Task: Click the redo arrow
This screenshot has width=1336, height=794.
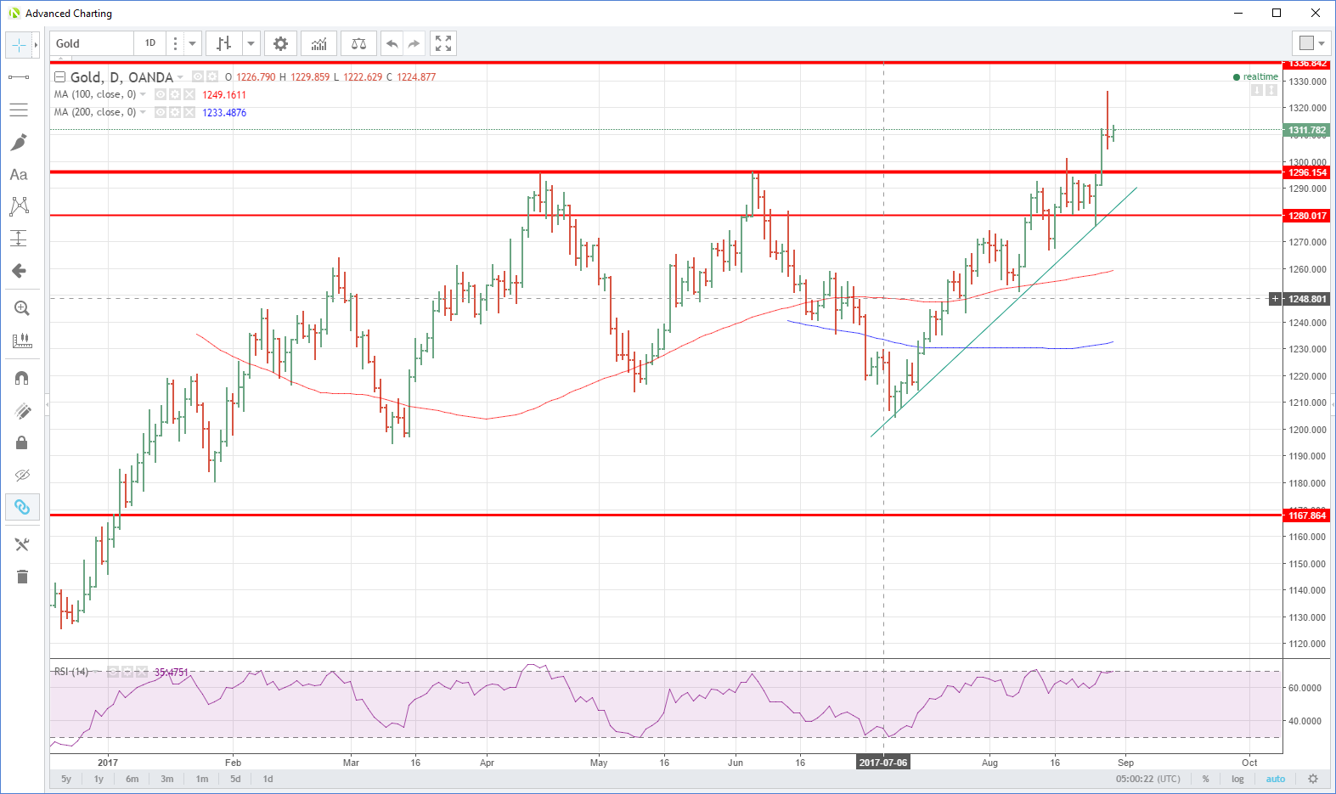Action: (x=414, y=43)
